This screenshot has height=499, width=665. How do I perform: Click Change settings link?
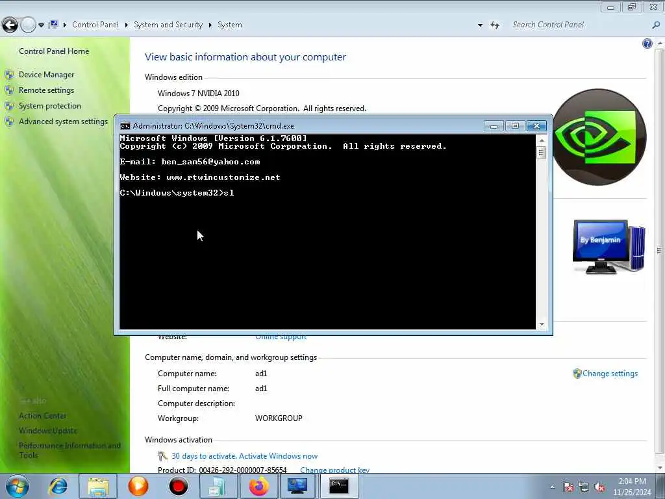coord(610,374)
